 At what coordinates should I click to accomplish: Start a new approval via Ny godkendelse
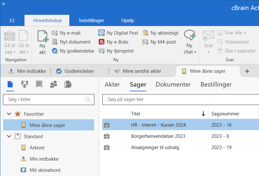(x=73, y=51)
